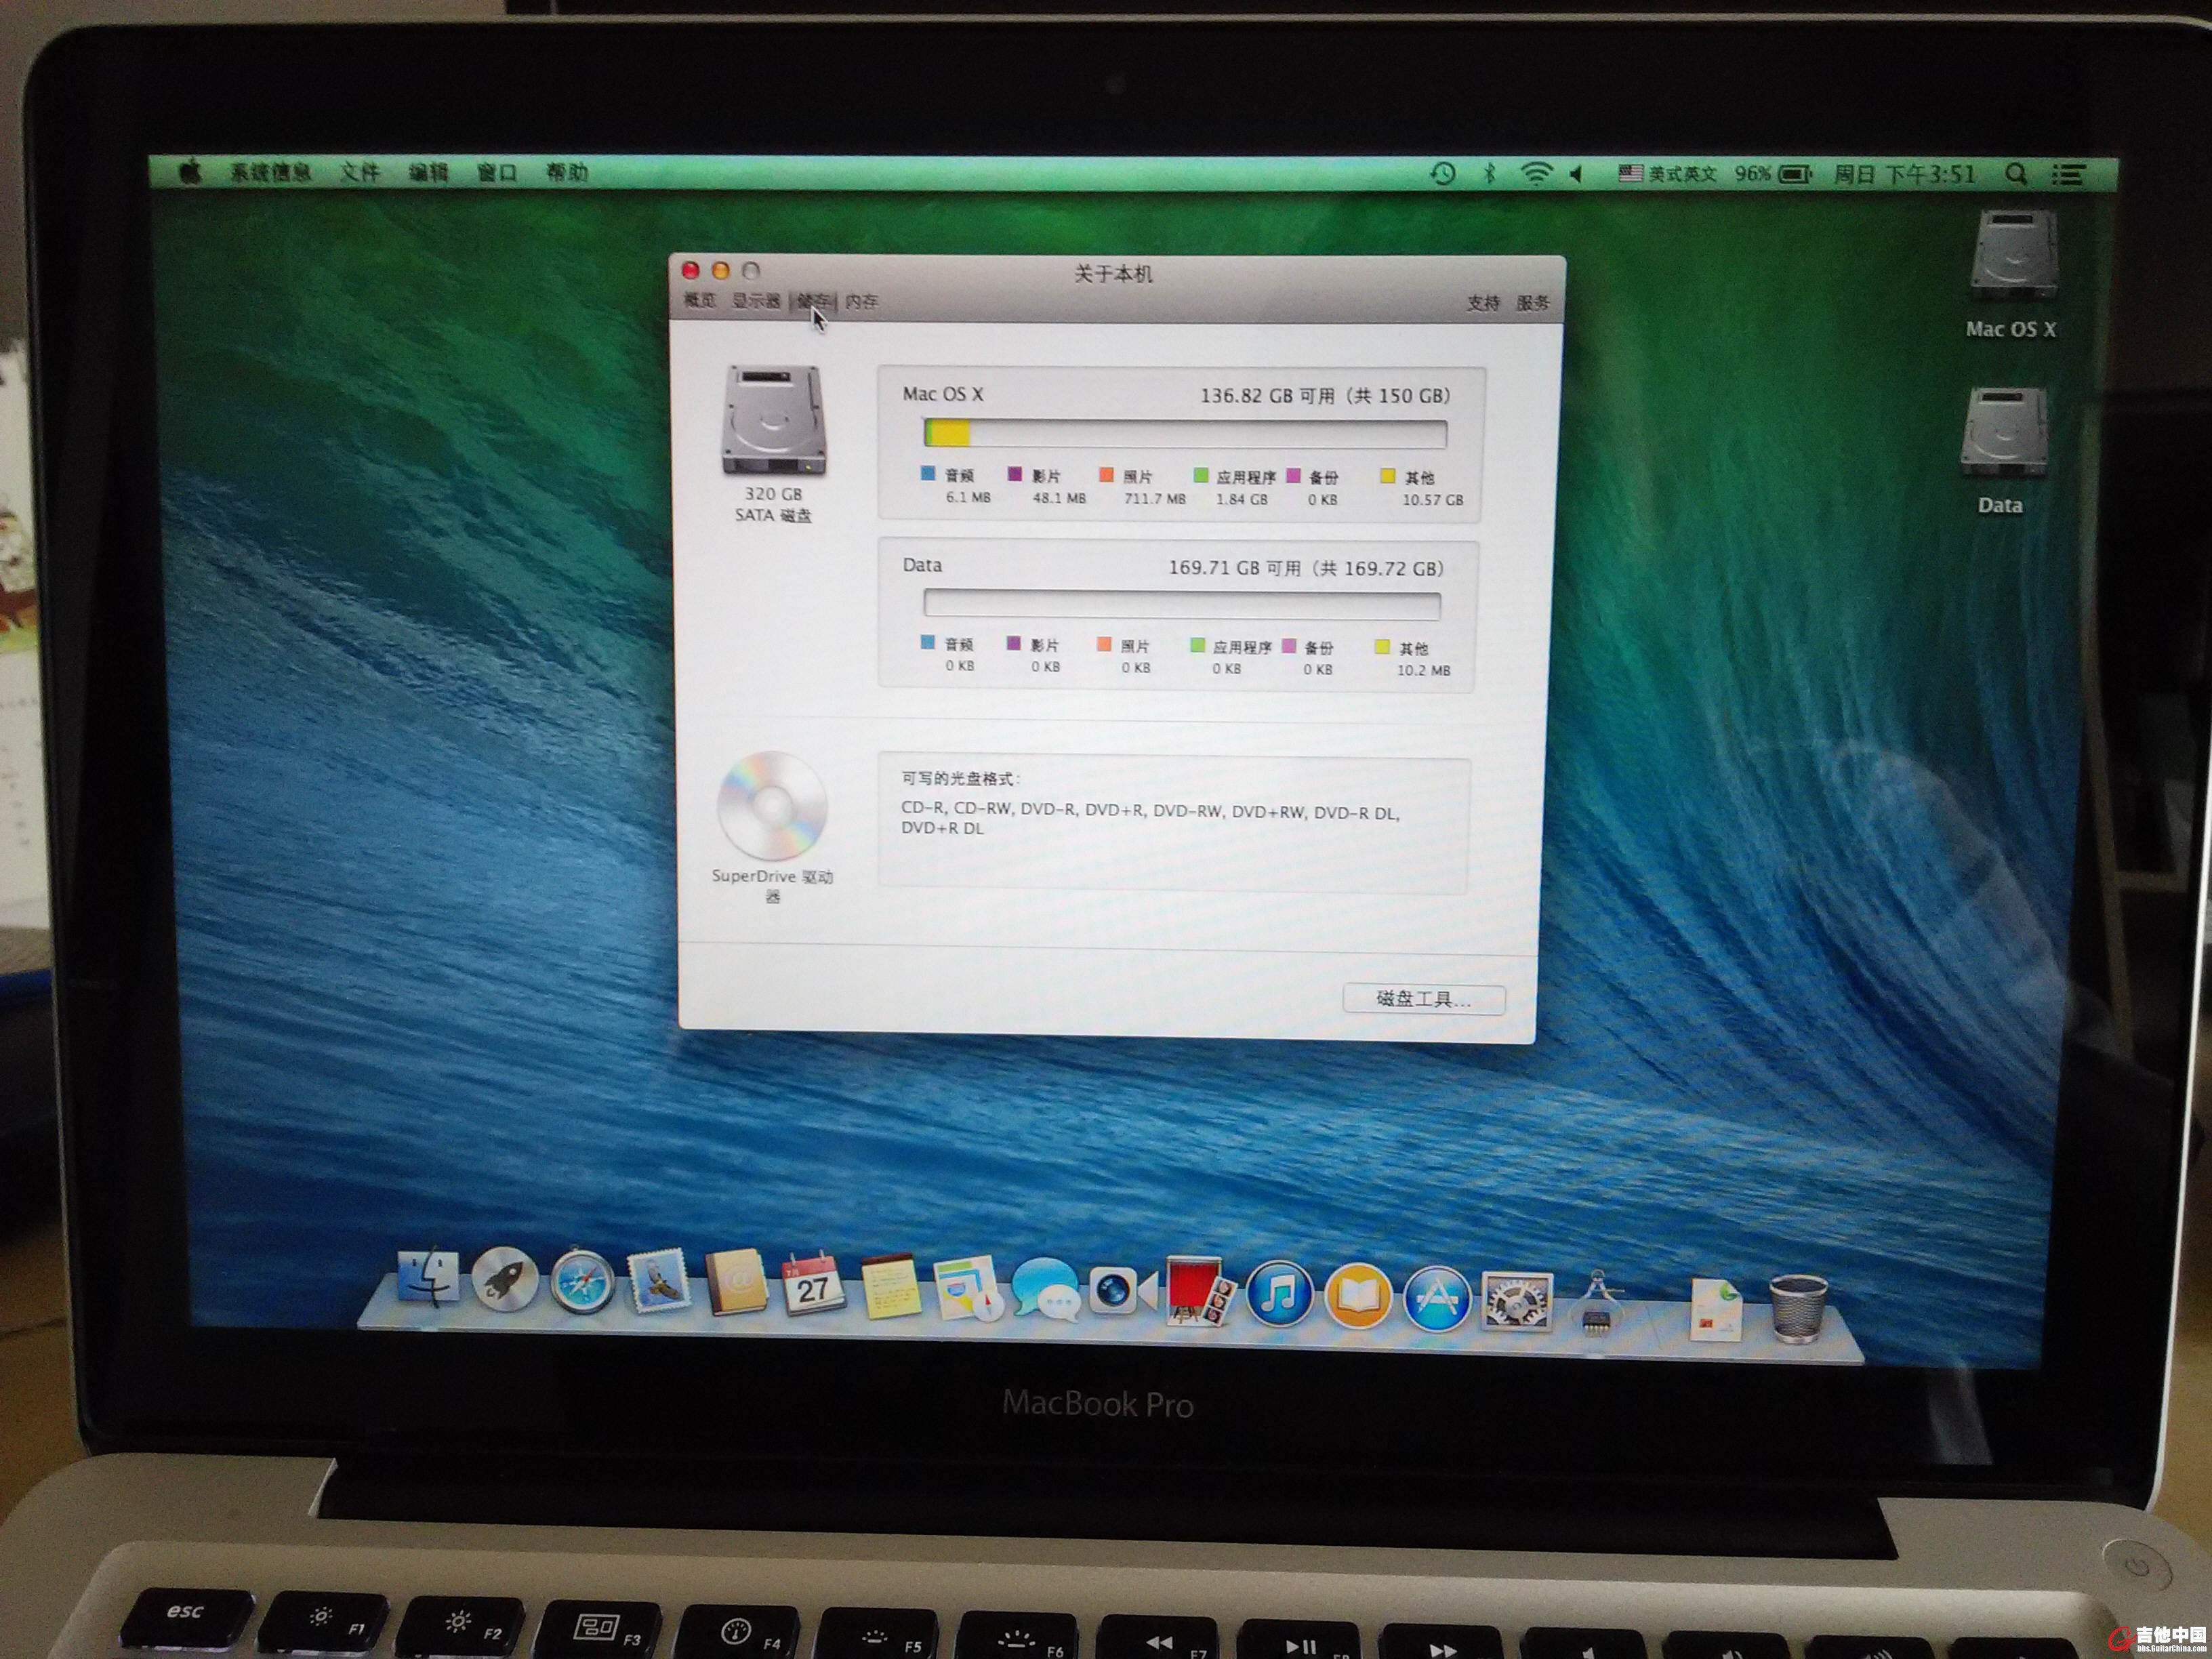The image size is (2212, 1659).
Task: Click the 1.84 GB 应用程序 value
Action: coord(1242,499)
